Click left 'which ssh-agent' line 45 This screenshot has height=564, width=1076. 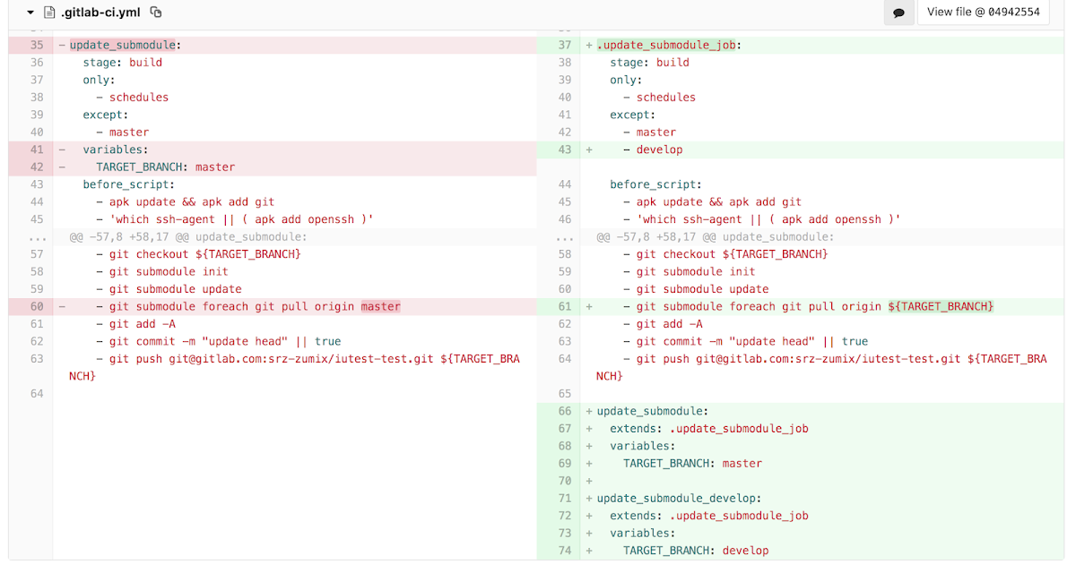pos(235,219)
